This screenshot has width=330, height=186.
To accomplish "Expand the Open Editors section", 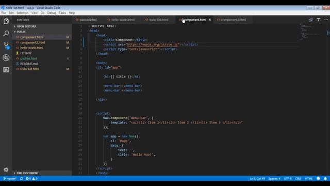I will point(26,26).
